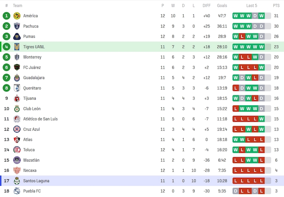
Task: Select the FC Juárez table row name
Action: 31,67
